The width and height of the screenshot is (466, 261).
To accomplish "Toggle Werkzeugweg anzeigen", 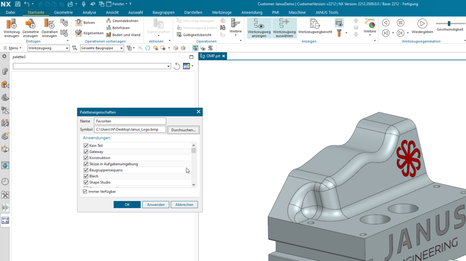I will (259, 28).
